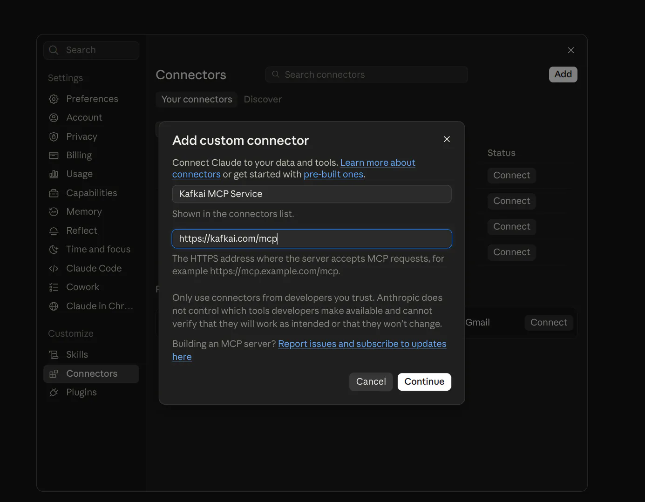The width and height of the screenshot is (645, 502).
Task: Open the pre-built ones link
Action: 333,174
